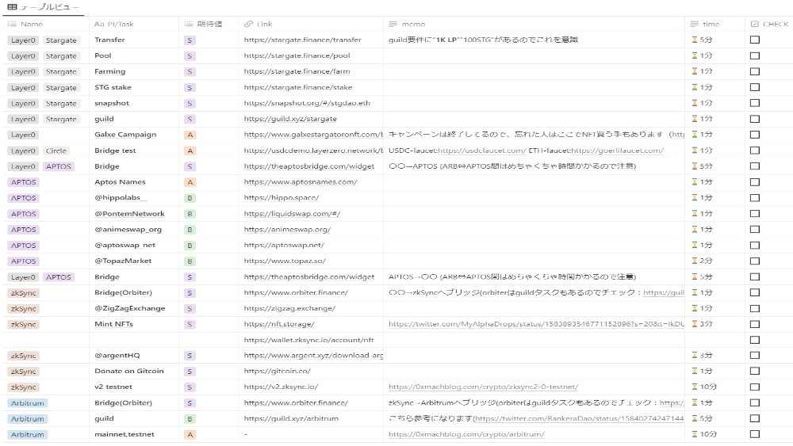The image size is (793, 446).
Task: Click the S rating tag in Transfer row
Action: [x=190, y=40]
